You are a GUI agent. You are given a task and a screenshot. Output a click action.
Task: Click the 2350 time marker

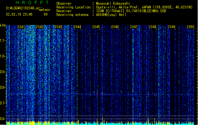click(190, 27)
